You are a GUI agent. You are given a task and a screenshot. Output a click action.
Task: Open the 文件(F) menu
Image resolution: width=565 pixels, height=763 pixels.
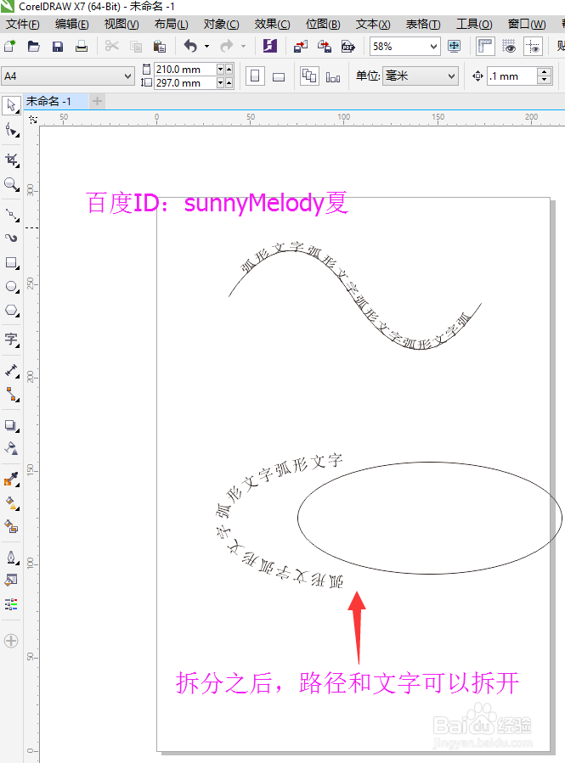click(22, 24)
